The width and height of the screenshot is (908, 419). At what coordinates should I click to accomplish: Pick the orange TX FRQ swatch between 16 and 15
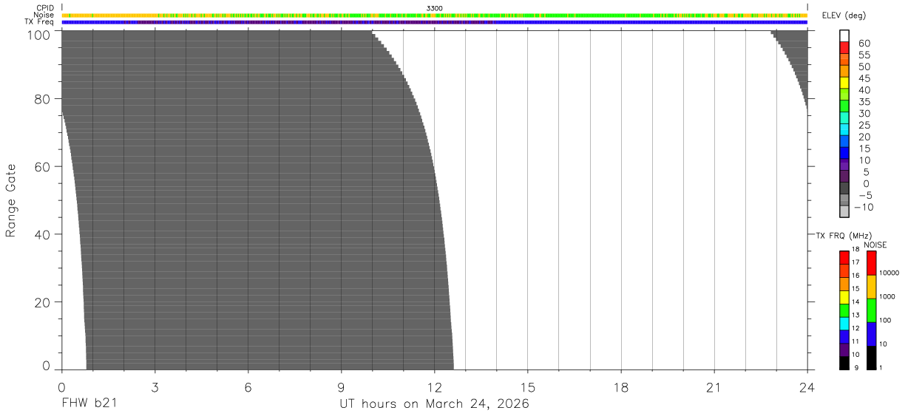(844, 284)
